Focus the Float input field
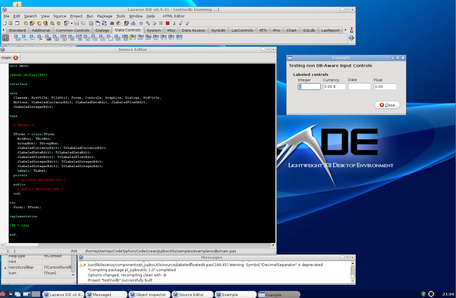The width and height of the screenshot is (456, 298). [385, 86]
